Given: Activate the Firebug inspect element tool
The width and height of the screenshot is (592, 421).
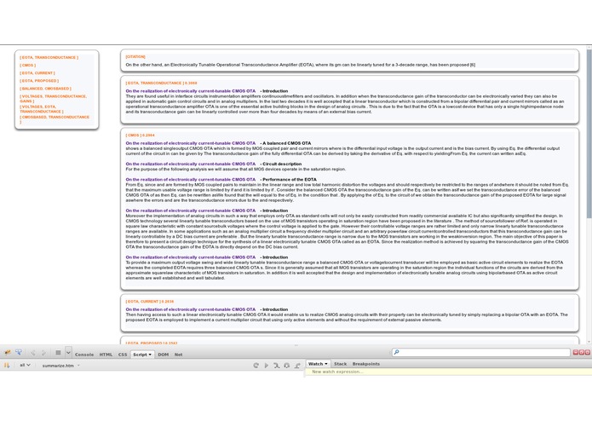Looking at the screenshot, I should point(19,353).
